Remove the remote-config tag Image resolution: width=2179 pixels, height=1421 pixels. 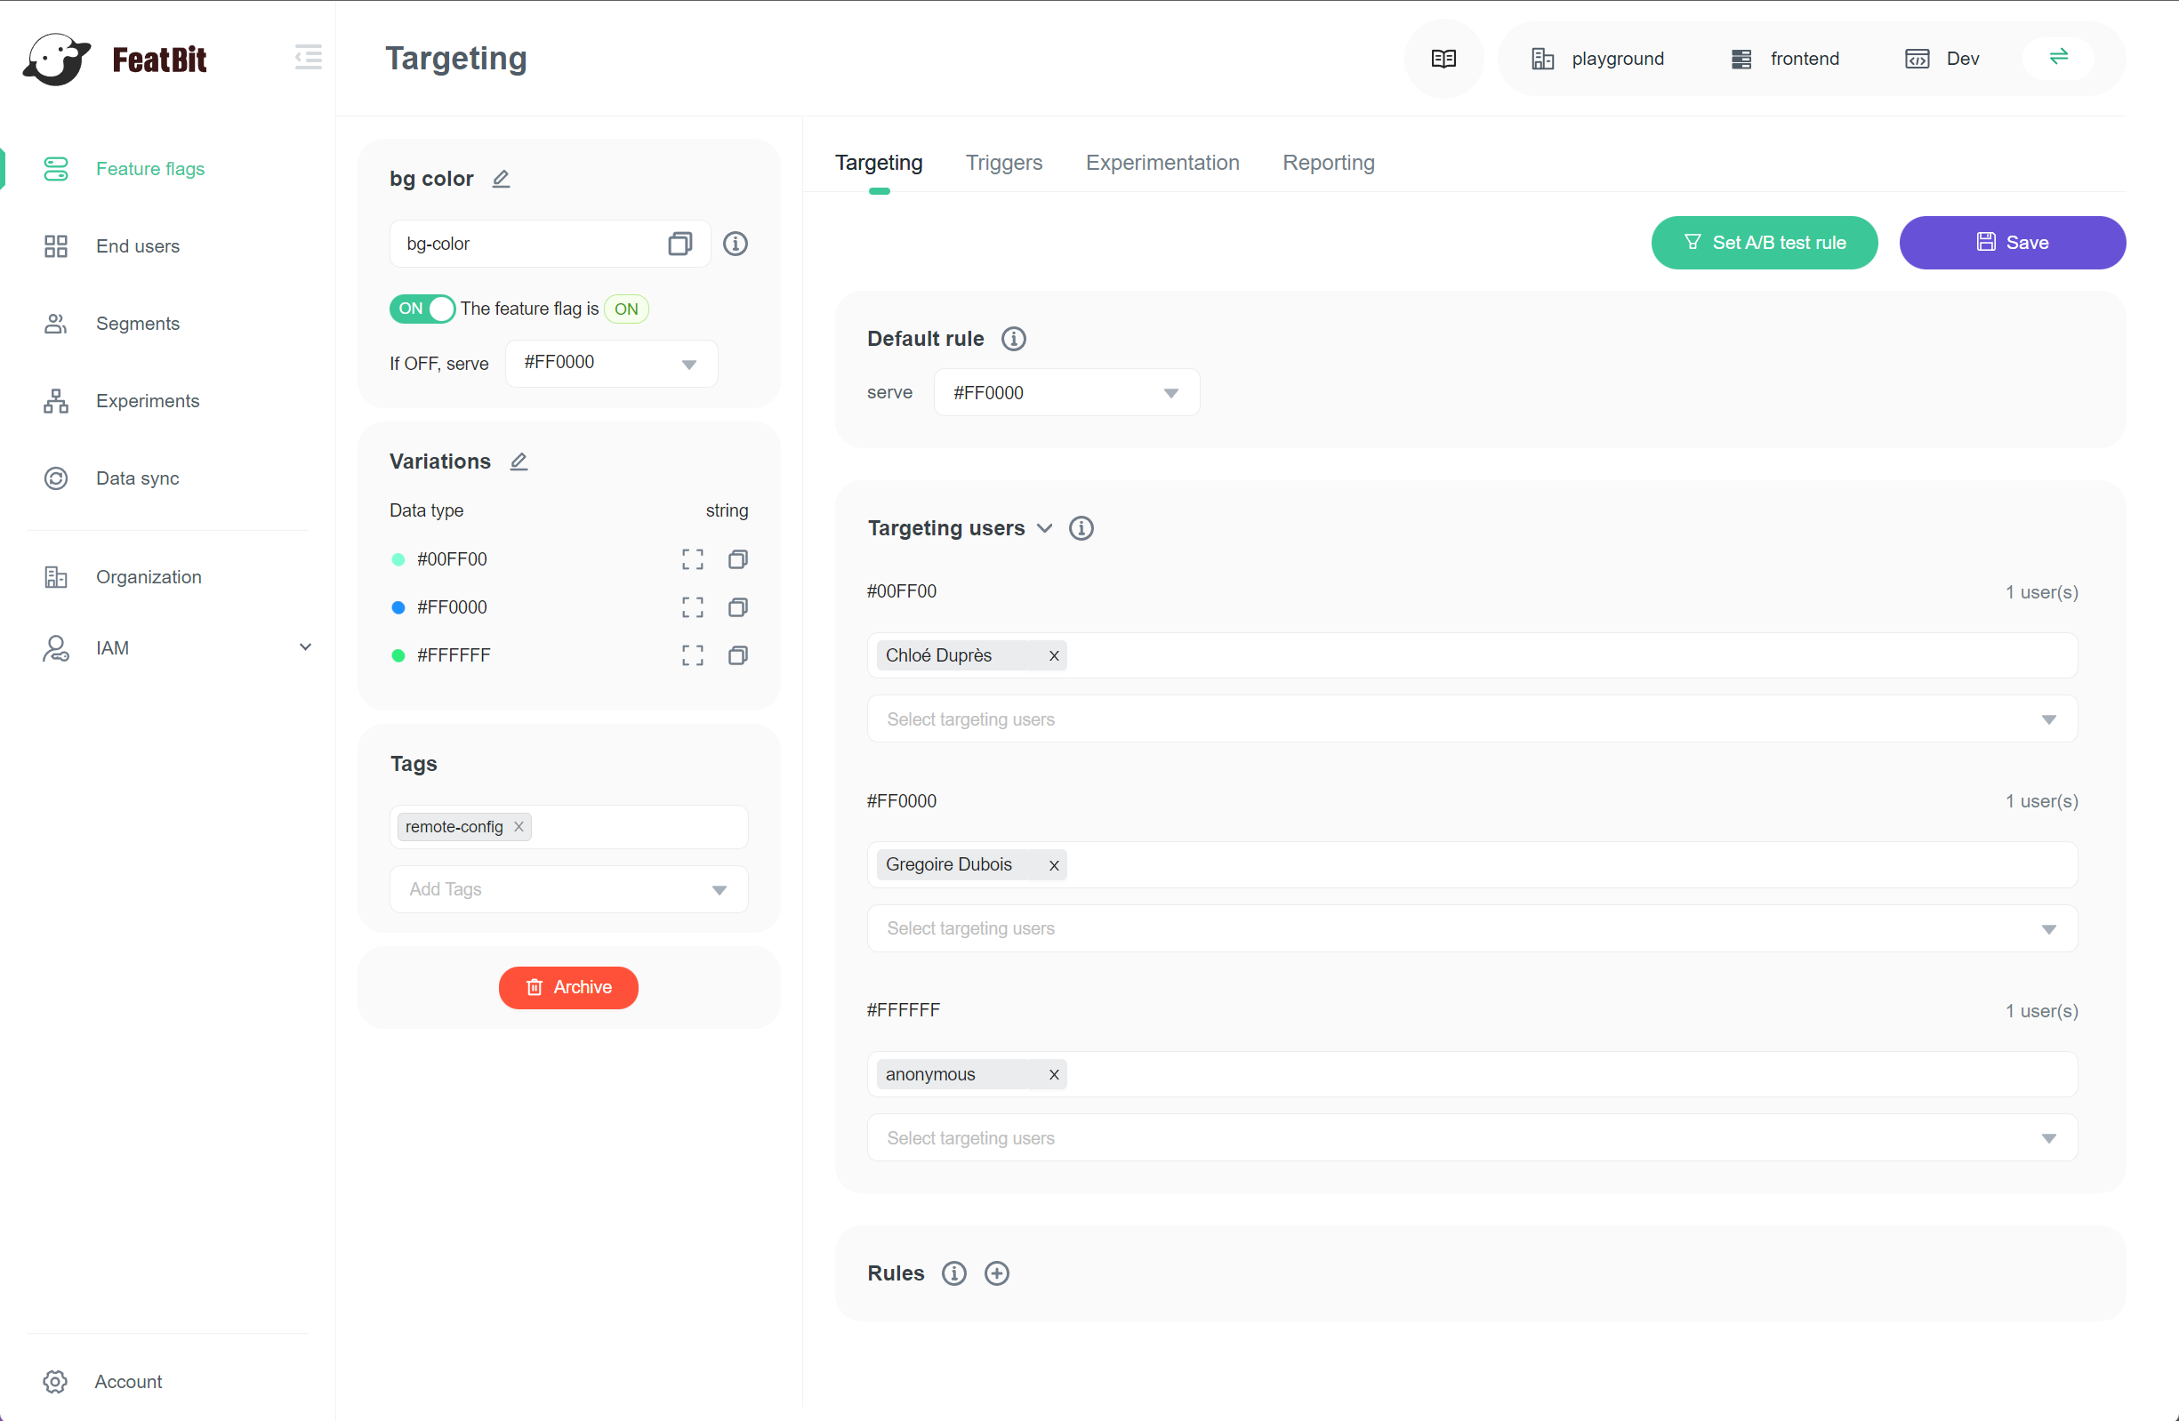click(x=519, y=827)
